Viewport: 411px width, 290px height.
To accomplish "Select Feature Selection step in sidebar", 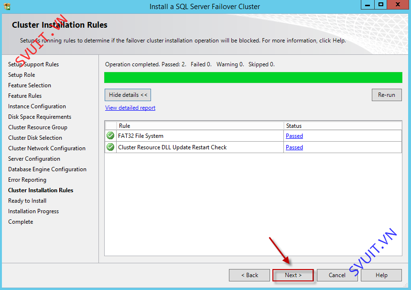I will 30,85.
